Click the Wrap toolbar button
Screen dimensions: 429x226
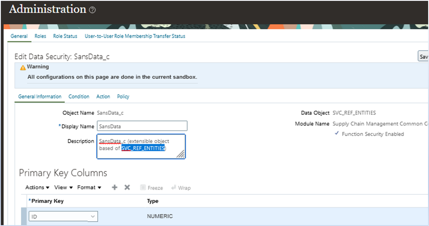point(181,188)
